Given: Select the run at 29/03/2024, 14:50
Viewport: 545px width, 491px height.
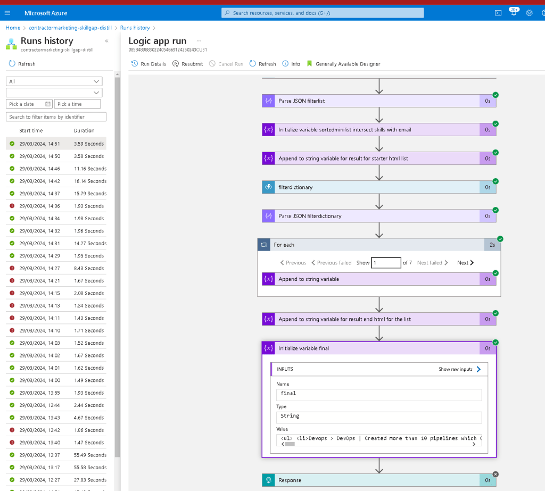Looking at the screenshot, I should pos(56,156).
